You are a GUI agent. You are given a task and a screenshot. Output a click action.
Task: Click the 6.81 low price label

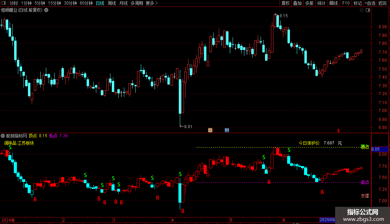coord(188,127)
